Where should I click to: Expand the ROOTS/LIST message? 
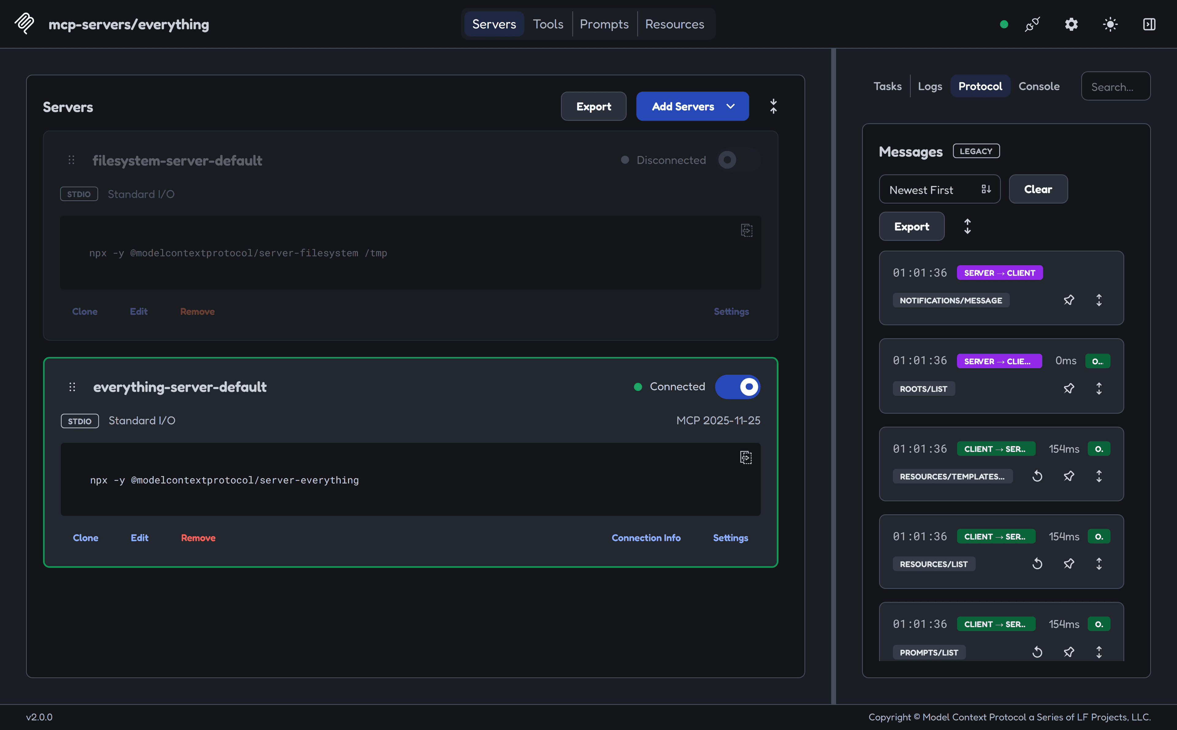[1099, 389]
